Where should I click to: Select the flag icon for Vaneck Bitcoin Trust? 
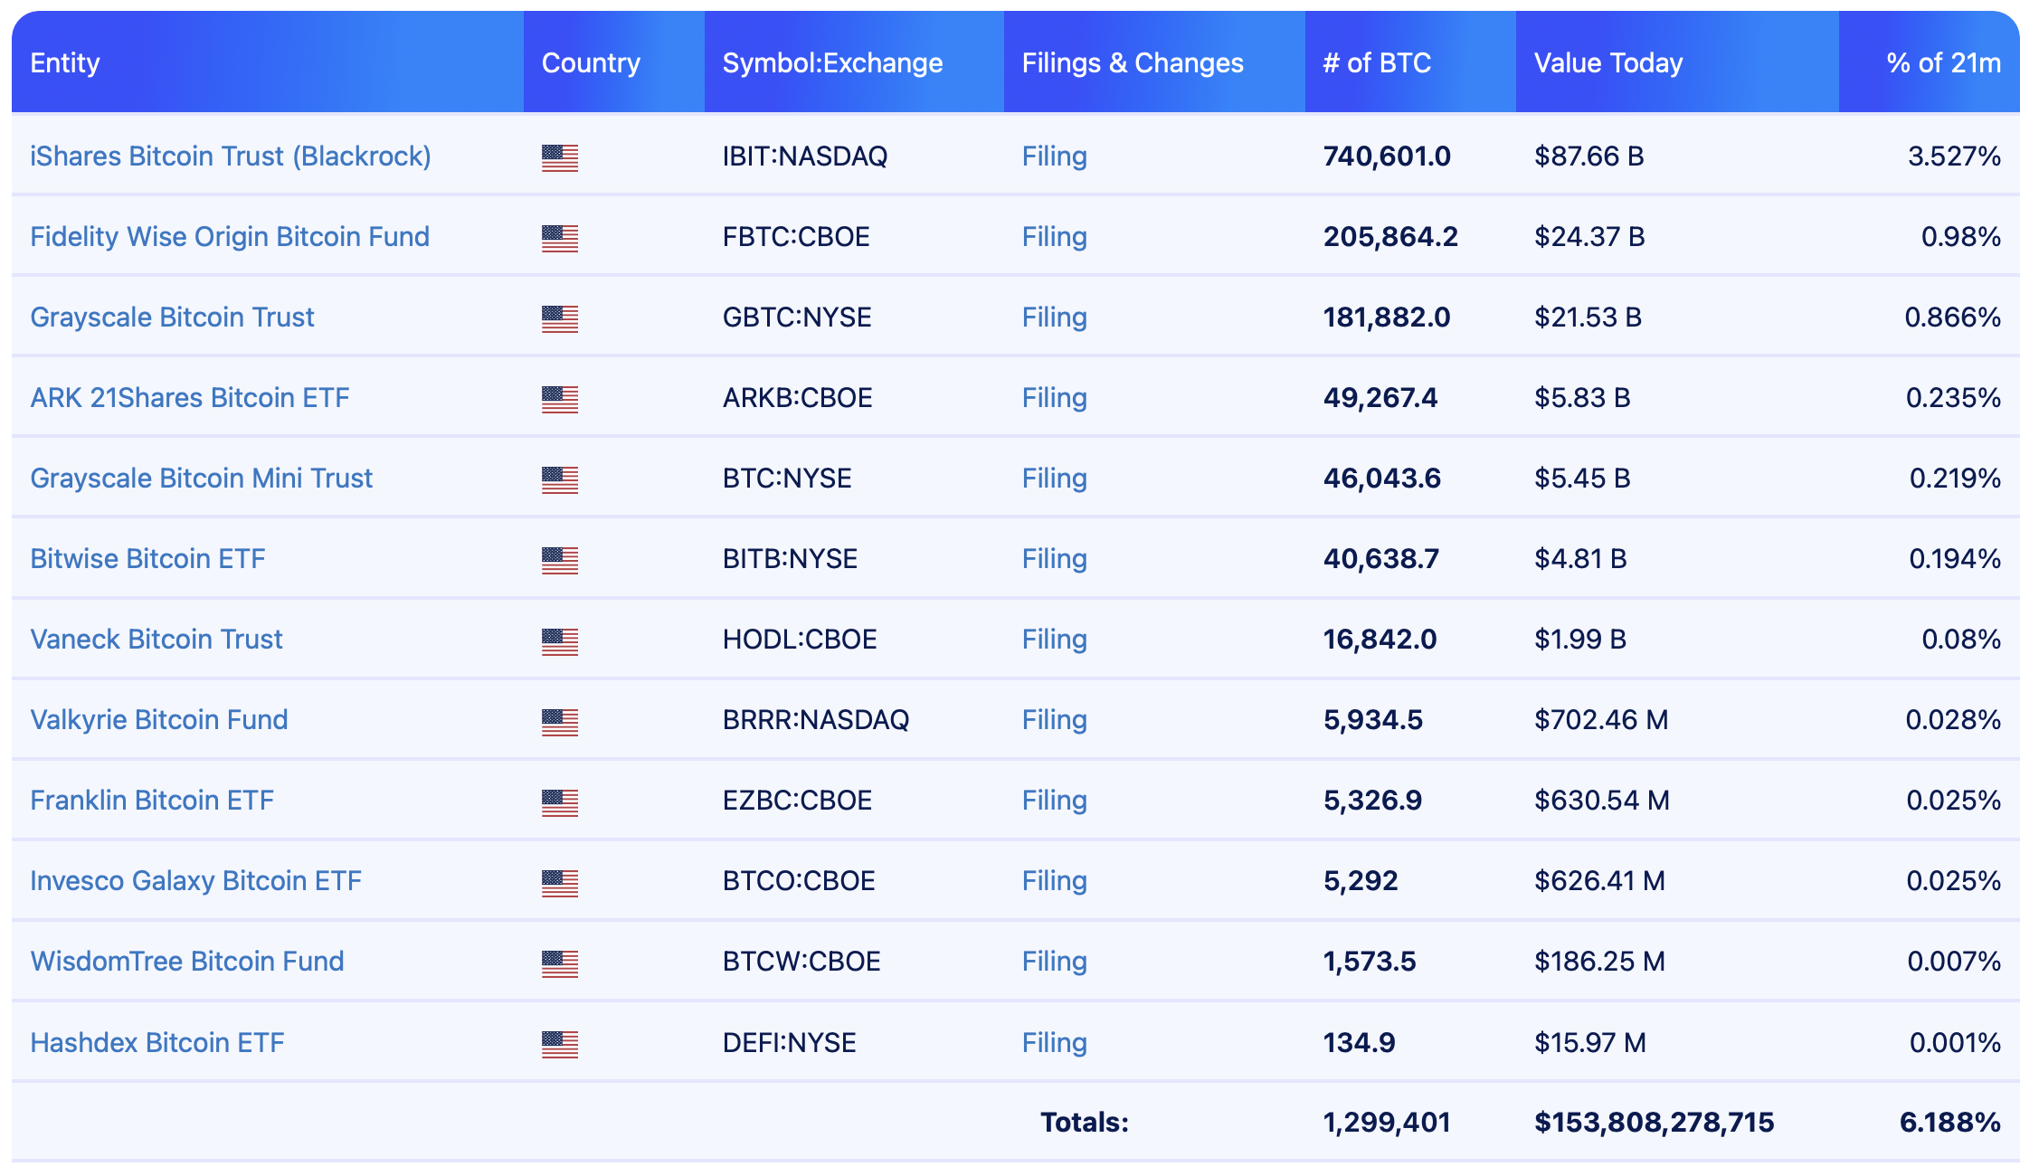558,640
